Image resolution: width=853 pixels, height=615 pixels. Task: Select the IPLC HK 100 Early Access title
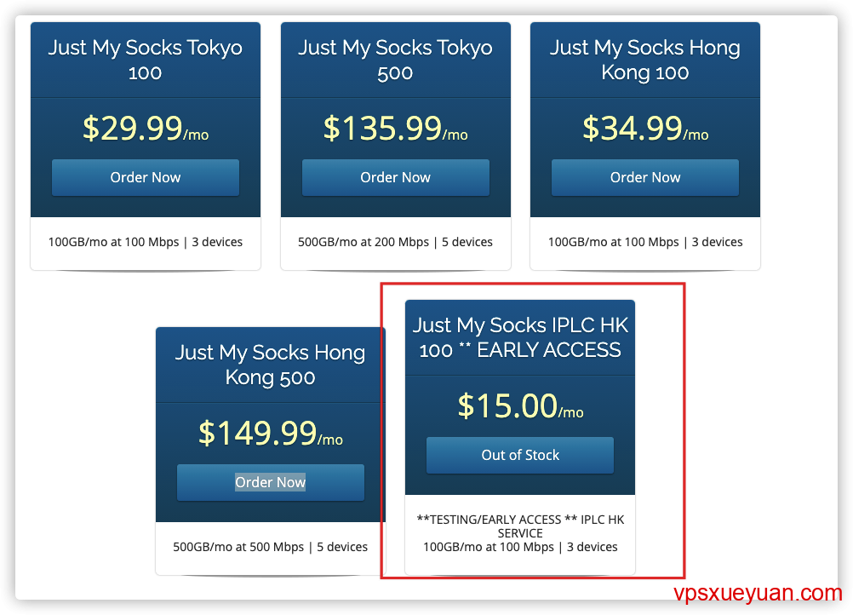pos(520,337)
